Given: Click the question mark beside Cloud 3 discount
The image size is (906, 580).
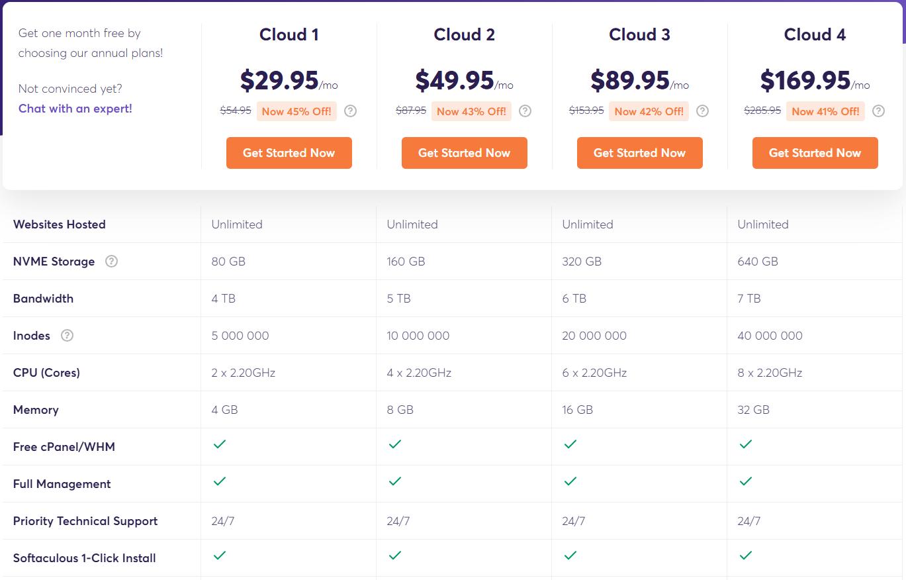Looking at the screenshot, I should tap(703, 111).
